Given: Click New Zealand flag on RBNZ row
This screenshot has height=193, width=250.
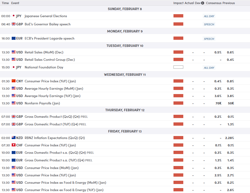Looking at the screenshot, I should 14,138.
